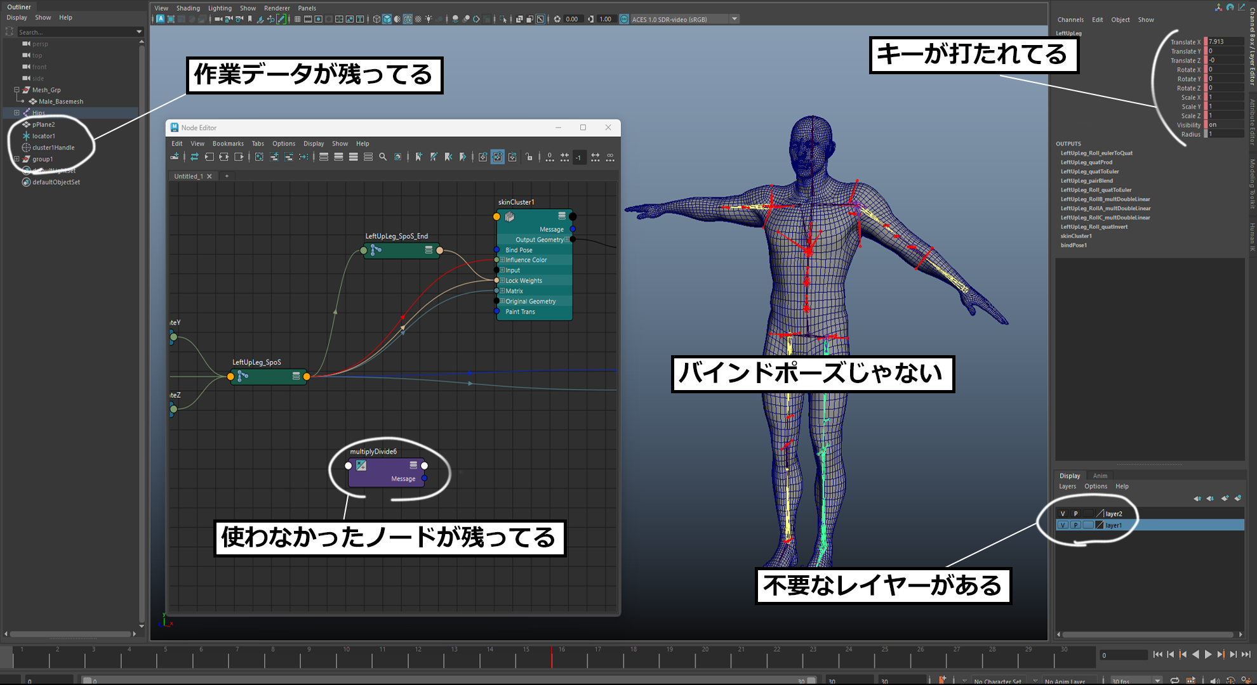Click the Translate X value field

pyautogui.click(x=1225, y=42)
